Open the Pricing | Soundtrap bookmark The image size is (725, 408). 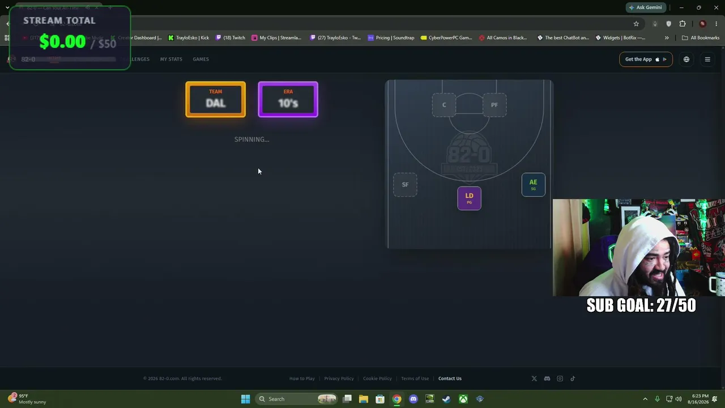coord(391,38)
